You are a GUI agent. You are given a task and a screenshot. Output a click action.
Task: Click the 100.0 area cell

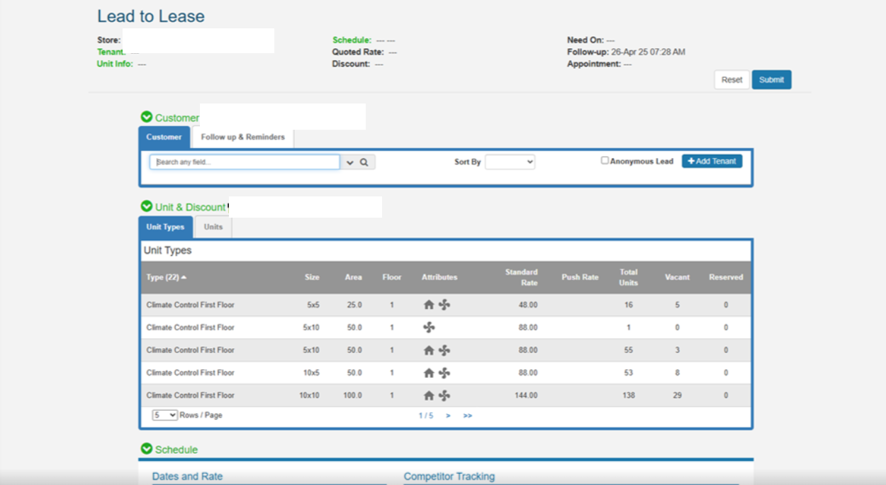tap(353, 396)
